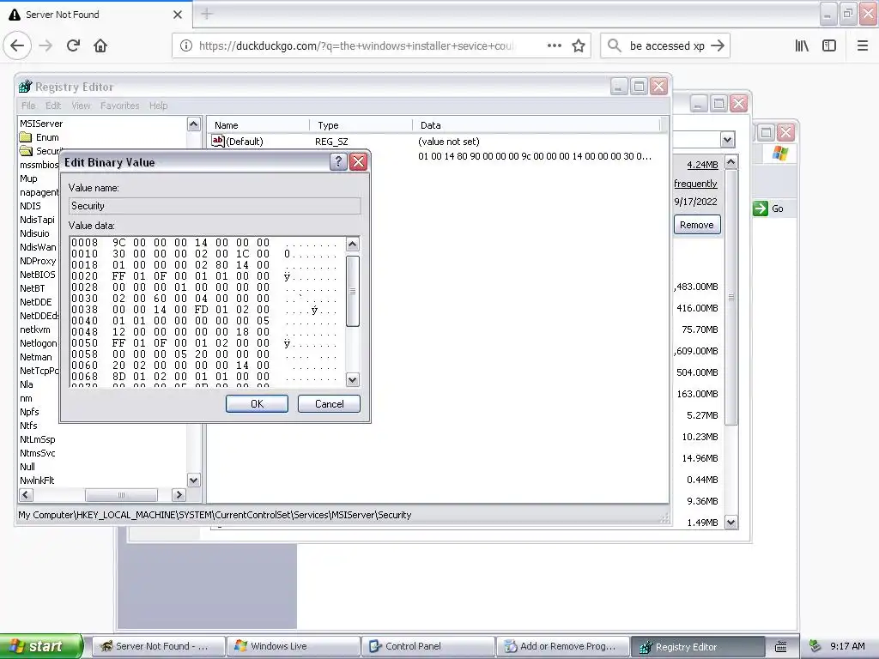Bookmark this page with star icon
Viewport: 879px width, 659px height.
[579, 46]
